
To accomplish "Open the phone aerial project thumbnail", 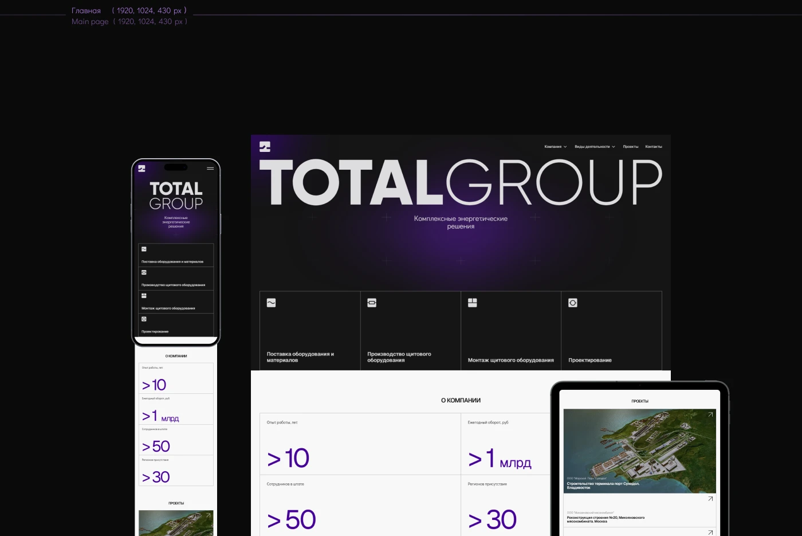I will 176,523.
